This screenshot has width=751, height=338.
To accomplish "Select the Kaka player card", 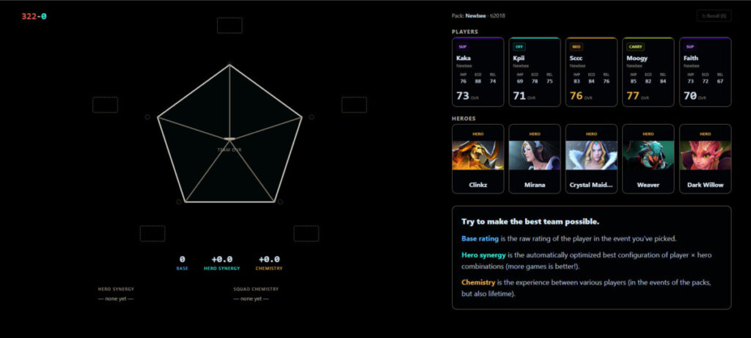I will [x=477, y=72].
